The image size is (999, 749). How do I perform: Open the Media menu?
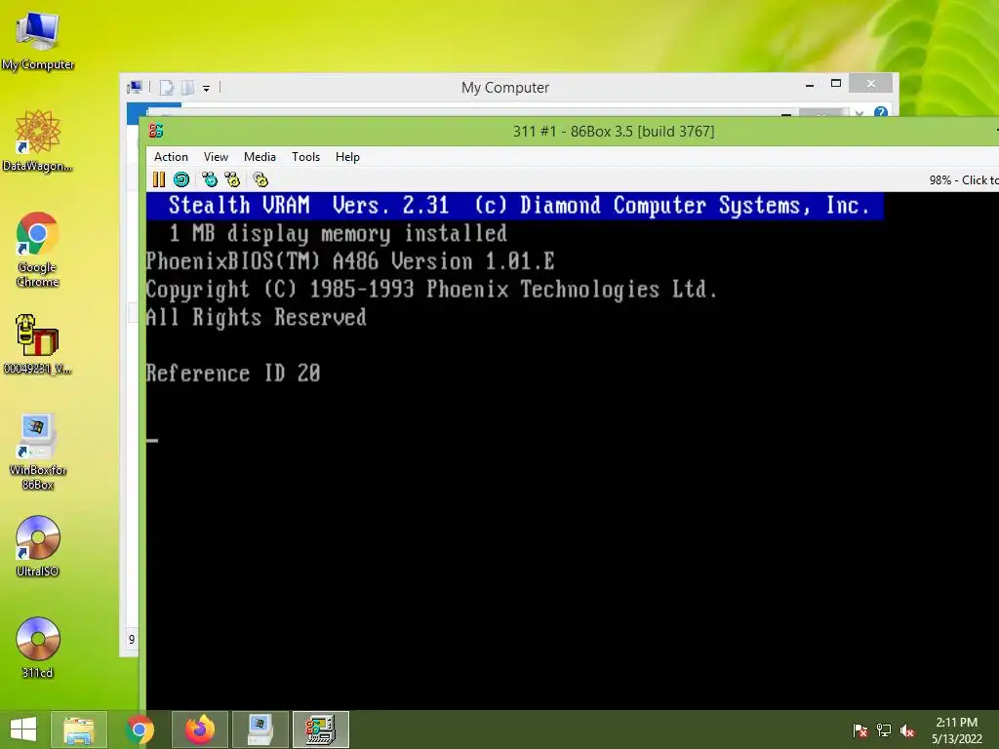(260, 157)
